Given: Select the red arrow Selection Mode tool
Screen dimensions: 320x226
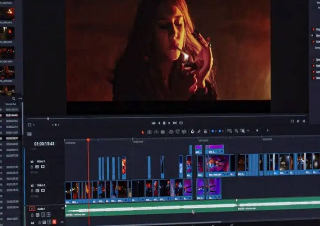Looking at the screenshot, I should (x=143, y=132).
